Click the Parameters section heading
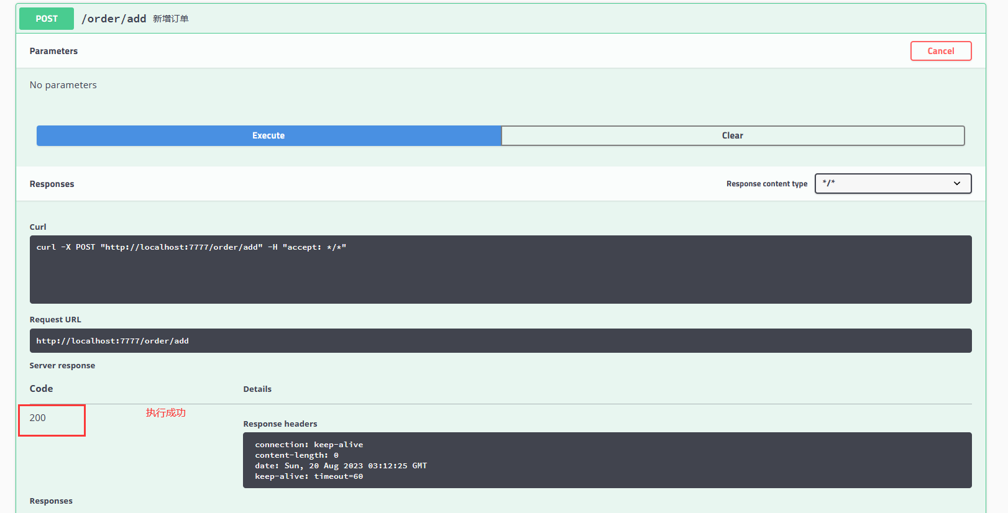This screenshot has width=1008, height=513. coord(53,51)
